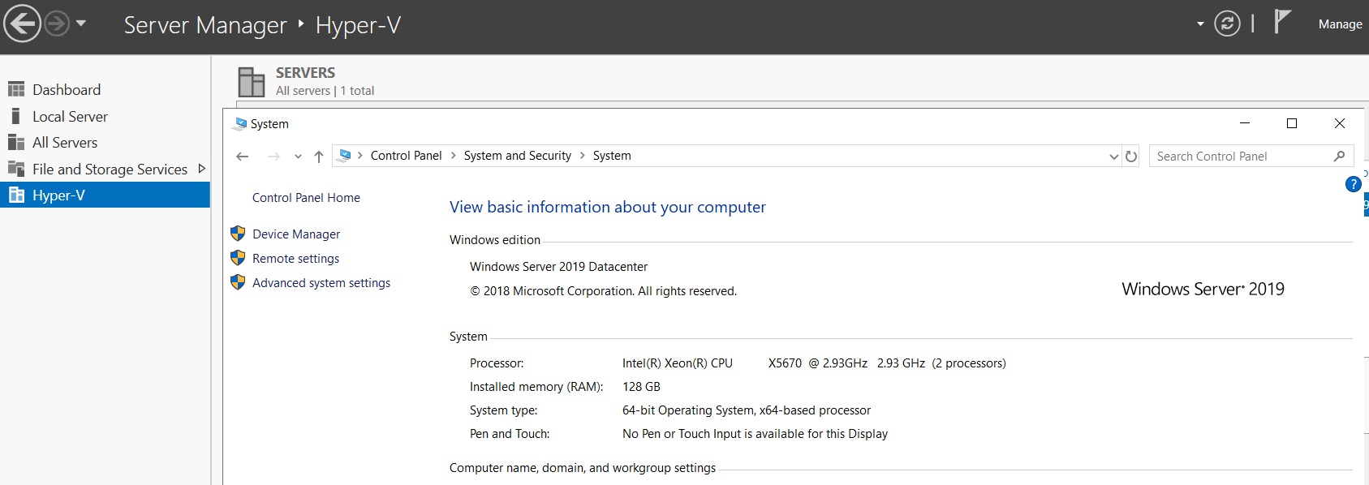Click the back arrow in System window

click(242, 157)
